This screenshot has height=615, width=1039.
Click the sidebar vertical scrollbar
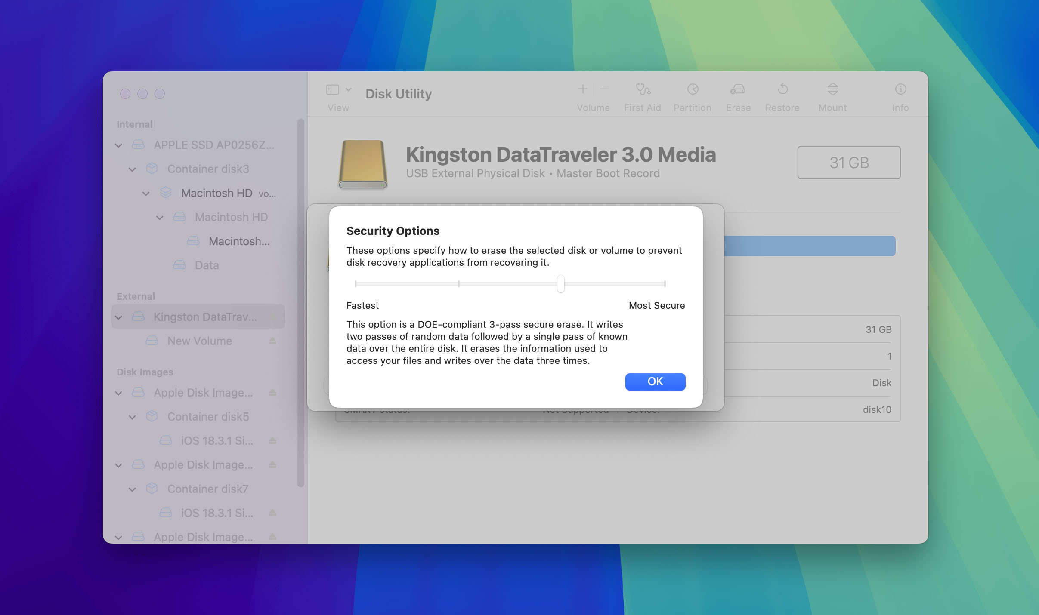point(301,303)
